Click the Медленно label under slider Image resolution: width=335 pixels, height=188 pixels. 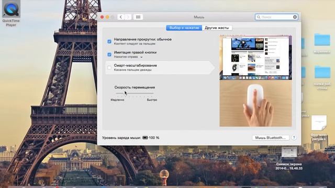point(117,100)
